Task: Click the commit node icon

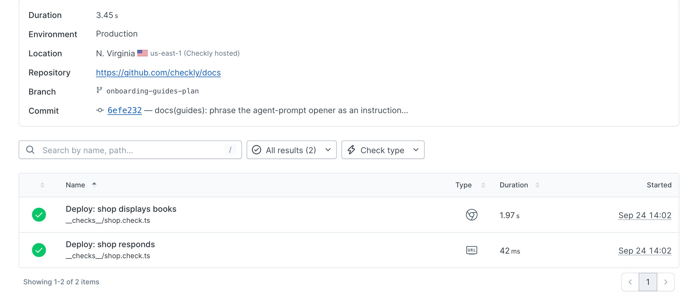Action: pyautogui.click(x=100, y=110)
